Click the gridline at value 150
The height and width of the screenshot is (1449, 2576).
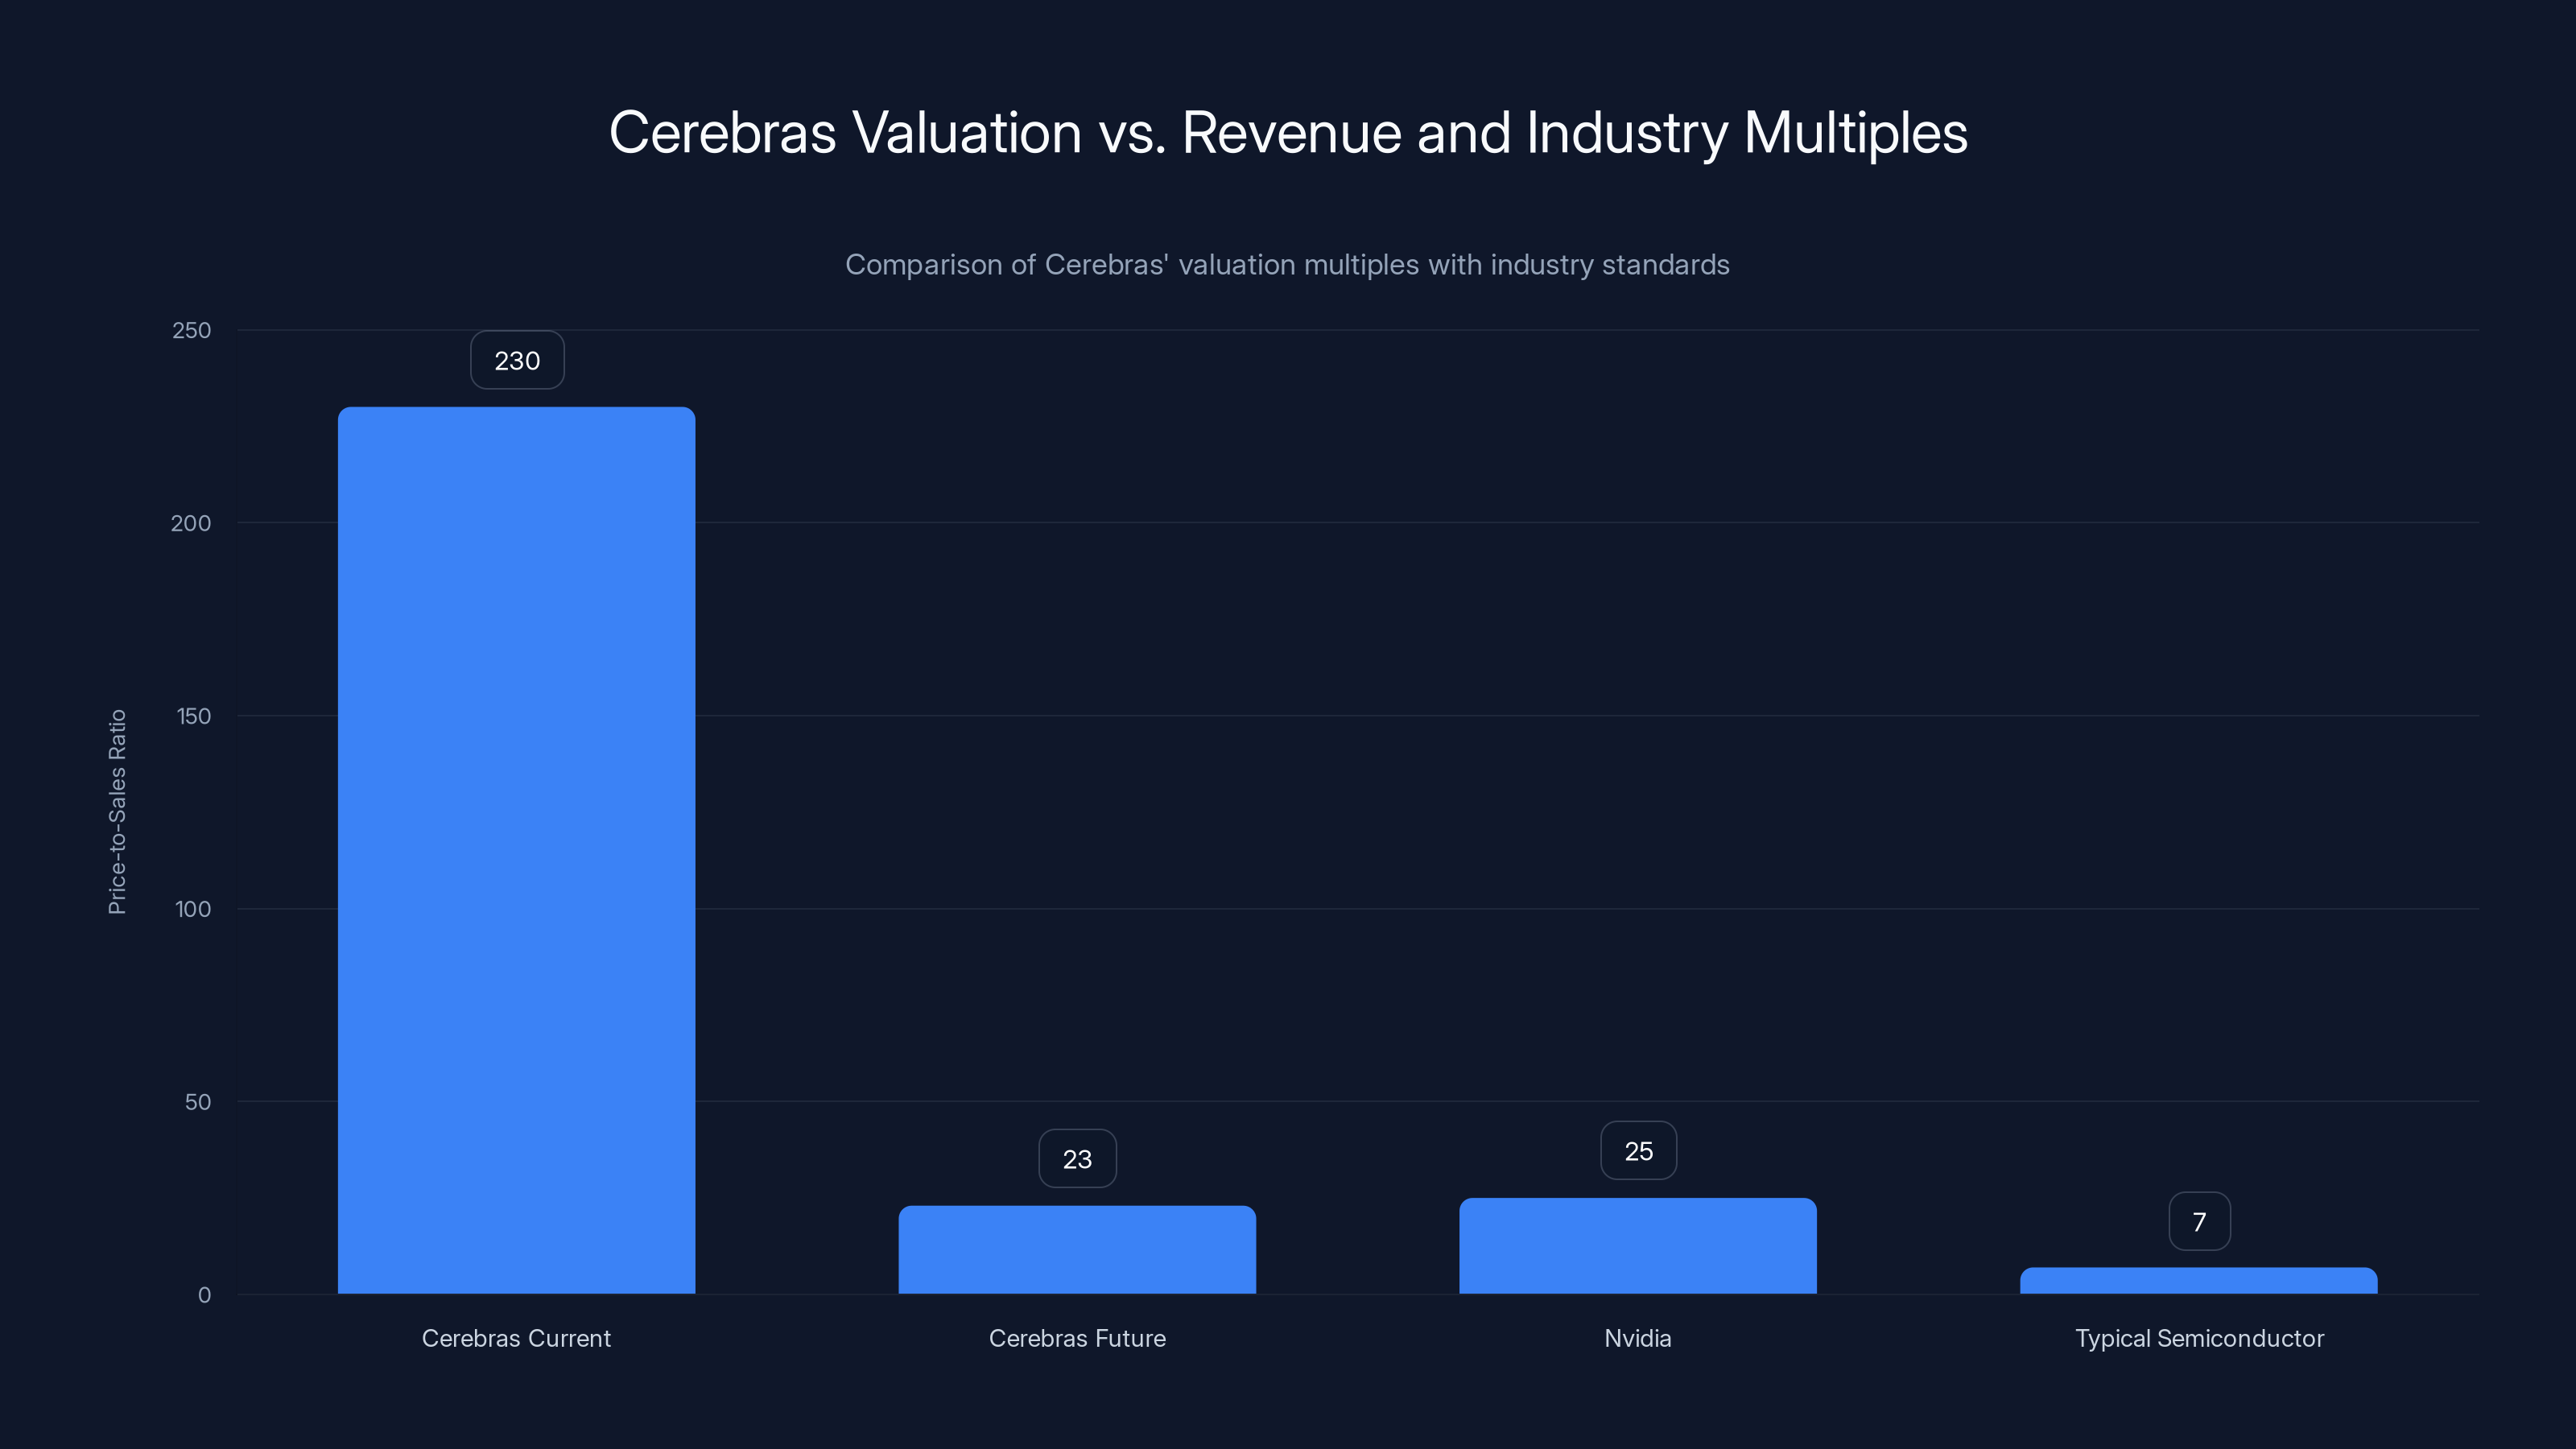[1500, 716]
